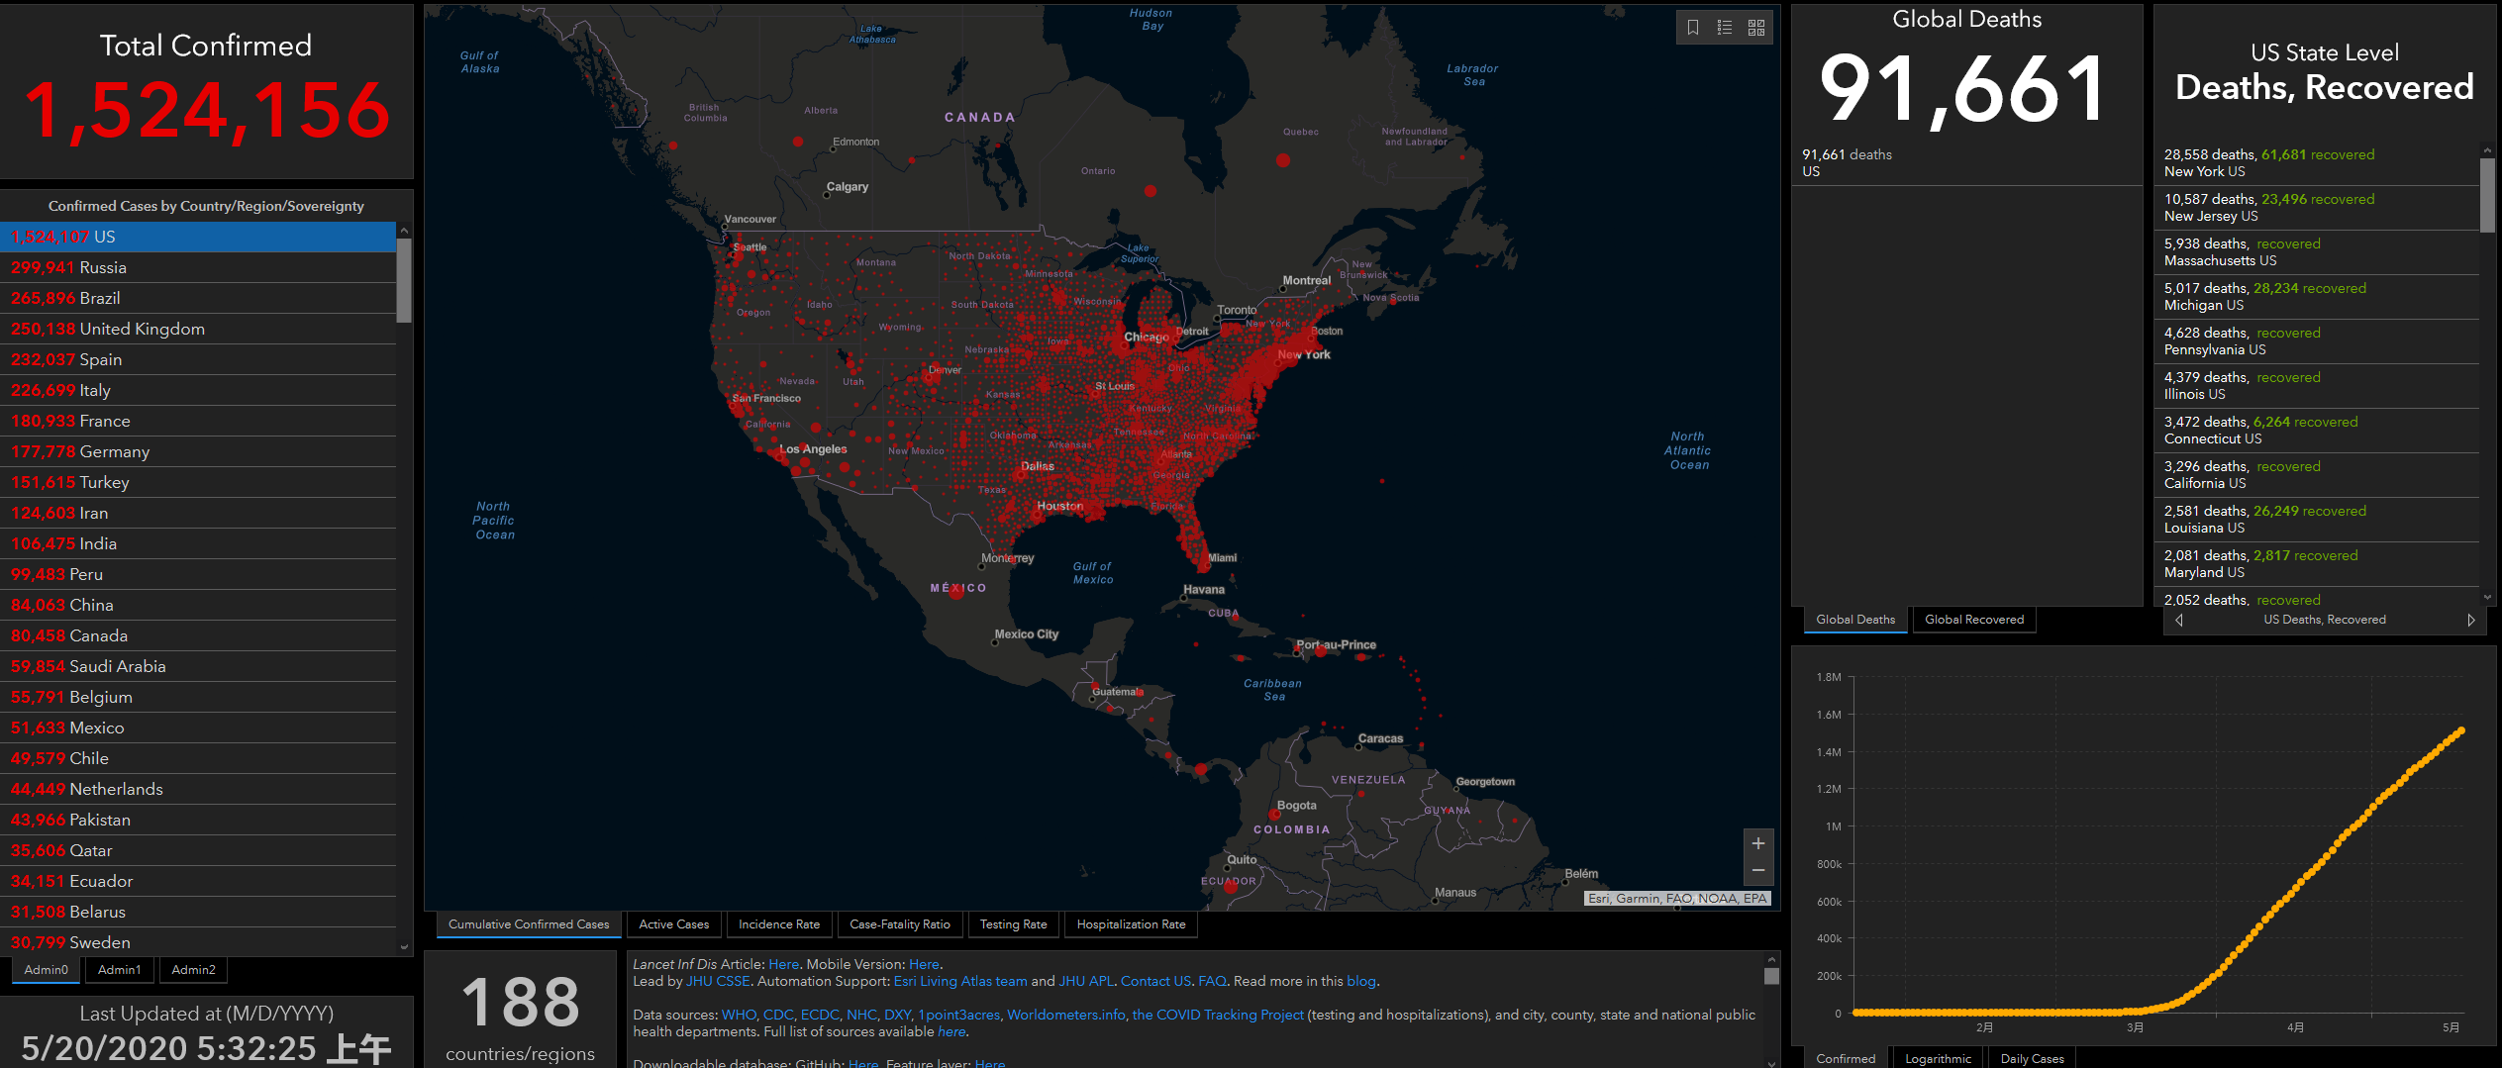2502x1068 pixels.
Task: Open the Lancet article 'Here' link
Action: (x=784, y=964)
